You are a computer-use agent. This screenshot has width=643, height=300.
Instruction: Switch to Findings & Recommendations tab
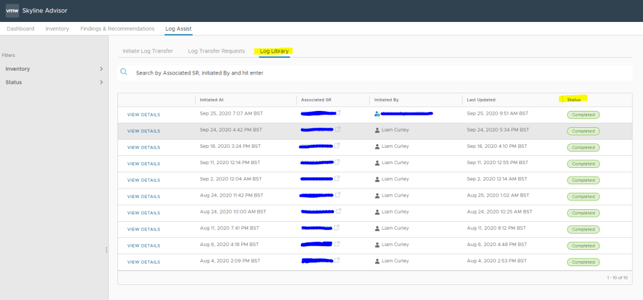(x=117, y=29)
